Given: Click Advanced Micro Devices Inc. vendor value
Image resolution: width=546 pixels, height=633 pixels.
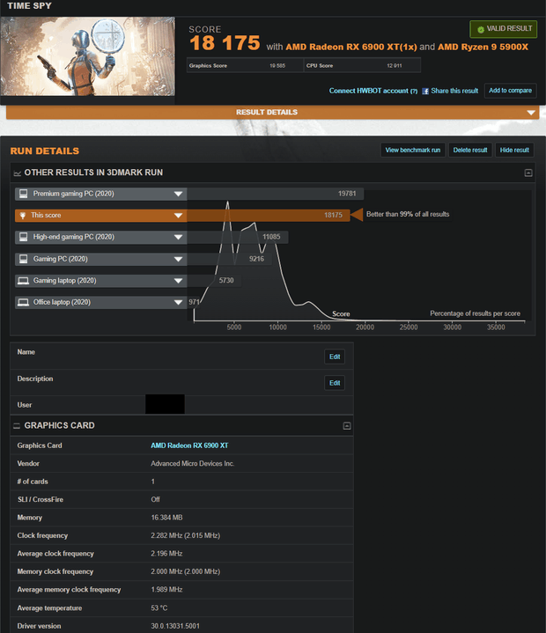Looking at the screenshot, I should pos(192,463).
